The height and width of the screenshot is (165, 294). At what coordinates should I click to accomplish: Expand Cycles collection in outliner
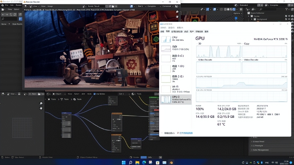249,16
